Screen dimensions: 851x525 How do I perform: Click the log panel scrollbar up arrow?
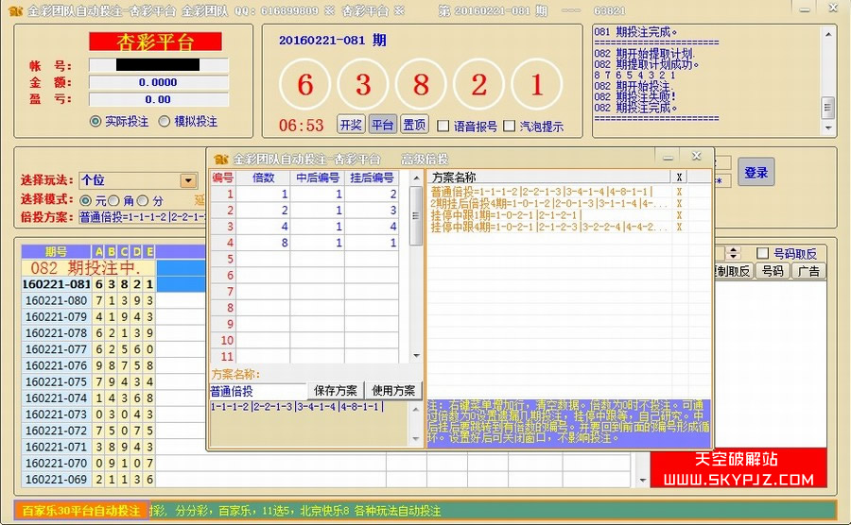827,34
